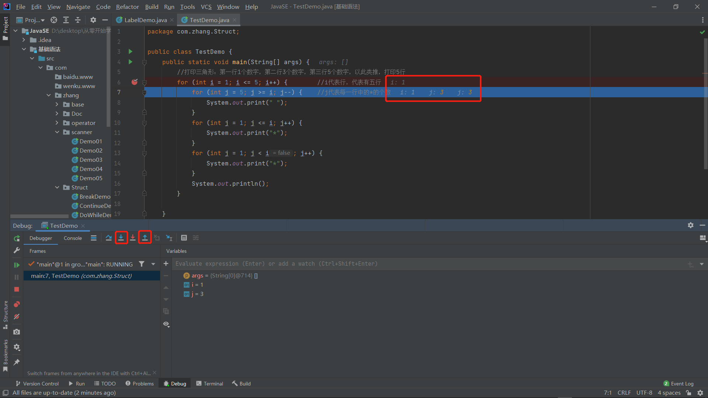This screenshot has width=708, height=398.
Task: Click the Step Over debugger icon
Action: pyautogui.click(x=108, y=238)
